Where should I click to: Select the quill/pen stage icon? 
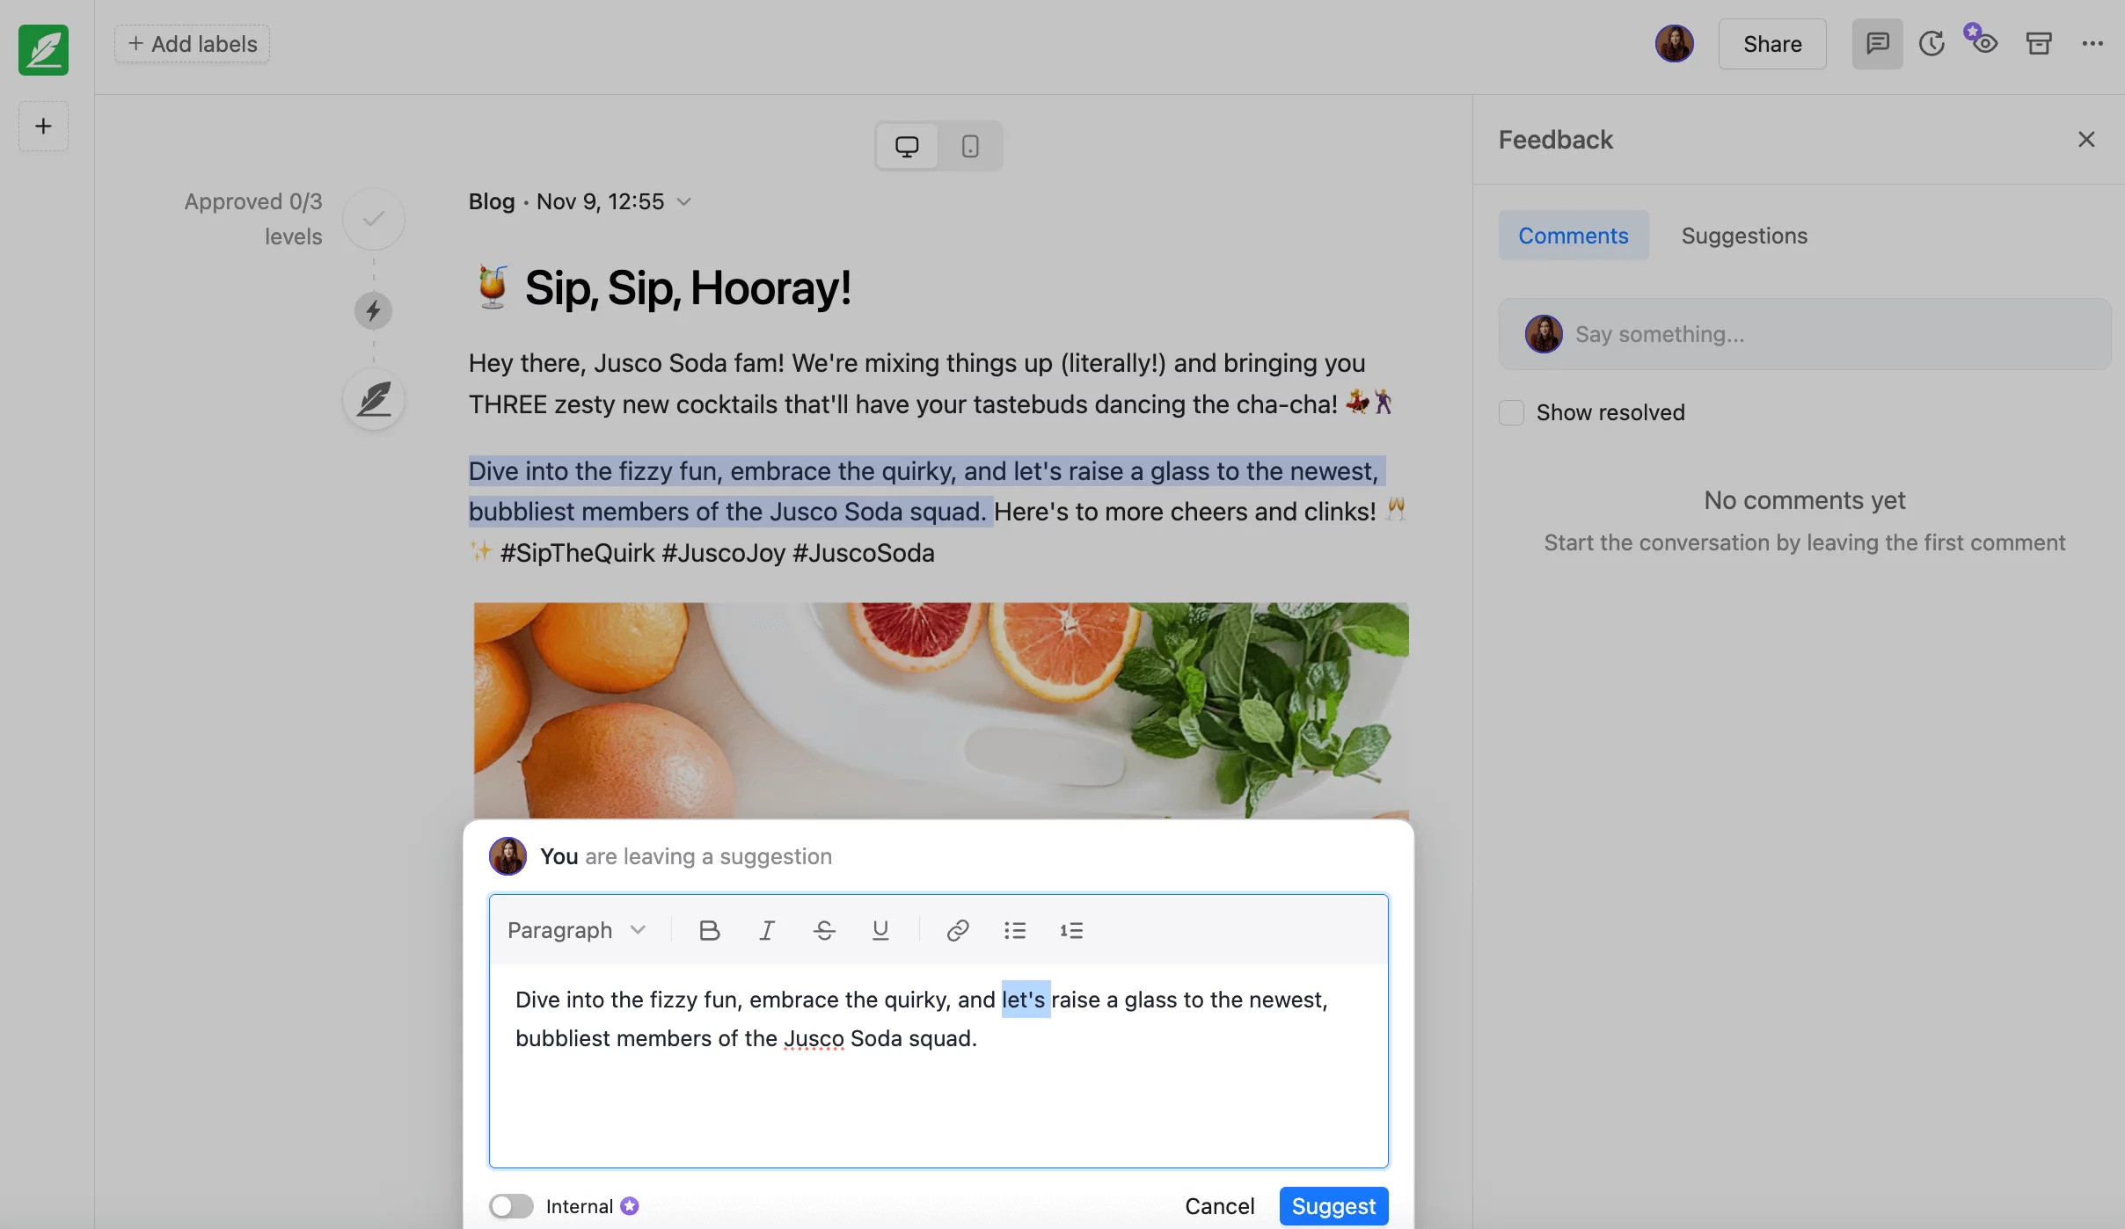pos(372,398)
